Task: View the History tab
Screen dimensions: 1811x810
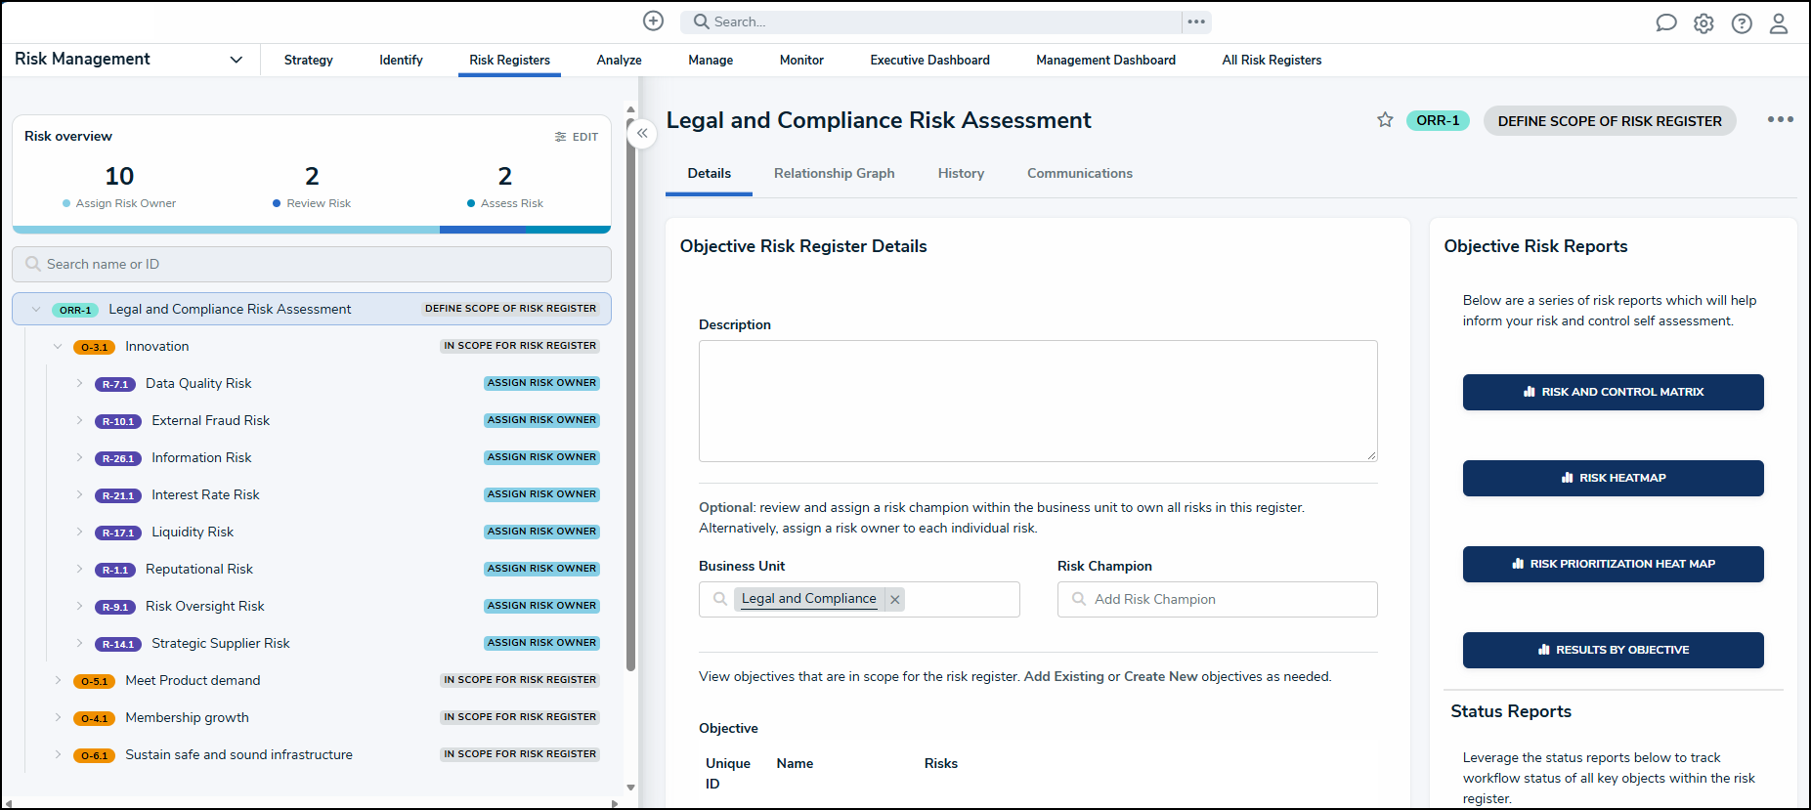Action: [961, 174]
